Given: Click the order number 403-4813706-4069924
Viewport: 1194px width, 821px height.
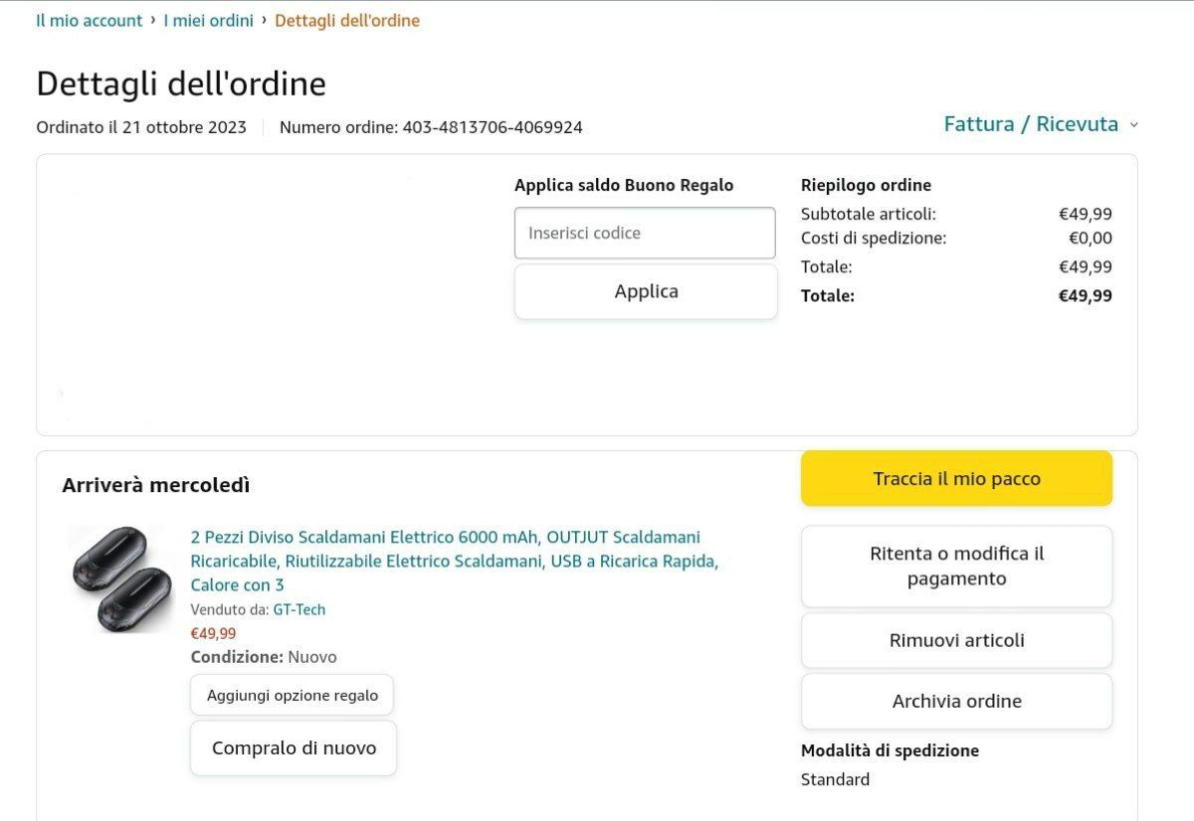Looking at the screenshot, I should 493,127.
